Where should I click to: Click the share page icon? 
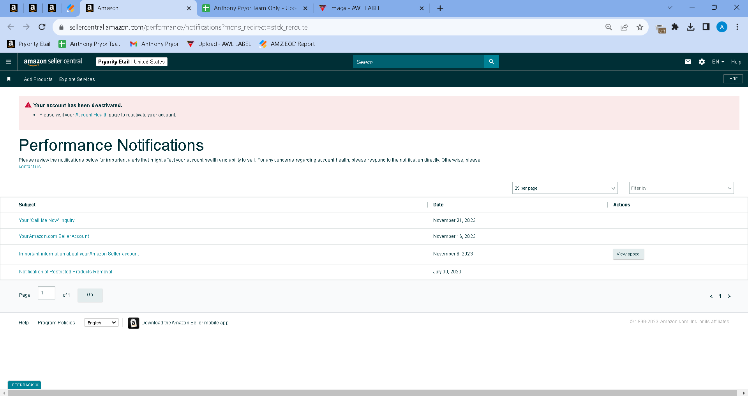point(624,27)
